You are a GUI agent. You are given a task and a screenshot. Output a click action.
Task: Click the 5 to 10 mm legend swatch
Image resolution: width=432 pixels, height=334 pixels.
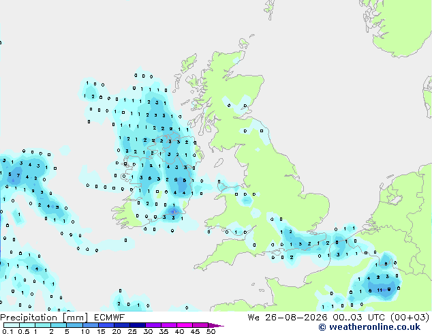pyautogui.click(x=74, y=325)
